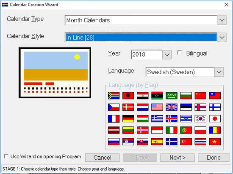This screenshot has width=233, height=174.
Task: Pick the Portugal flag icon
Action: tap(186, 130)
